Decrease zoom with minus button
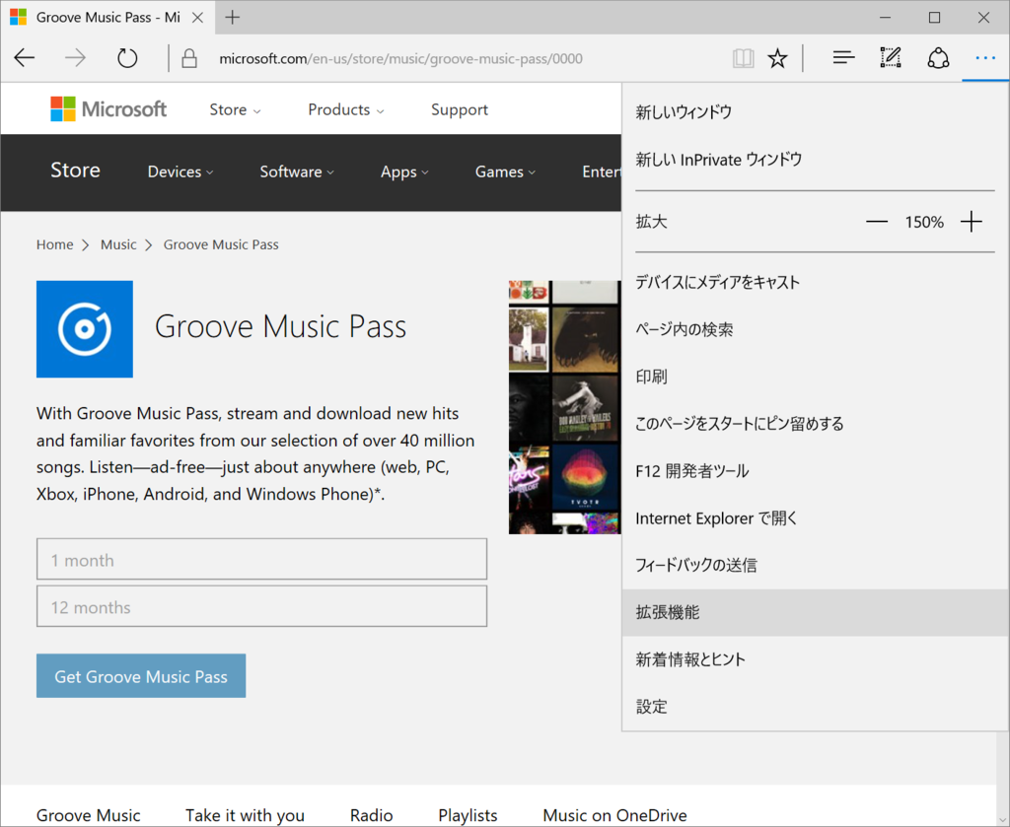Screen dimensions: 1010x827 pyautogui.click(x=876, y=222)
